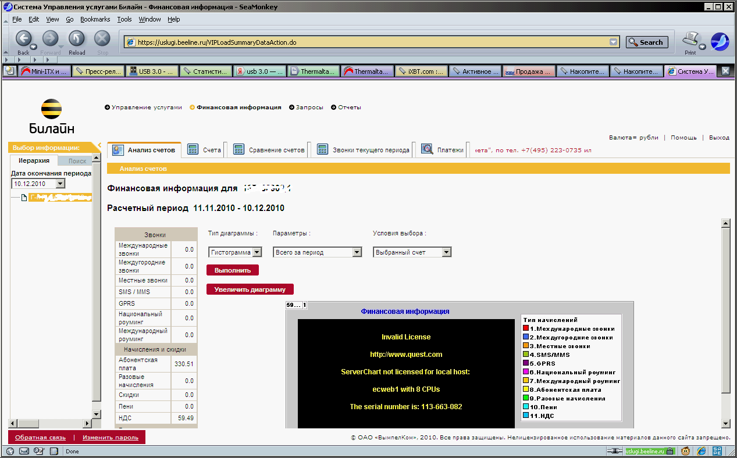This screenshot has width=737, height=458.
Task: Go back with the Back button
Action: (x=23, y=39)
